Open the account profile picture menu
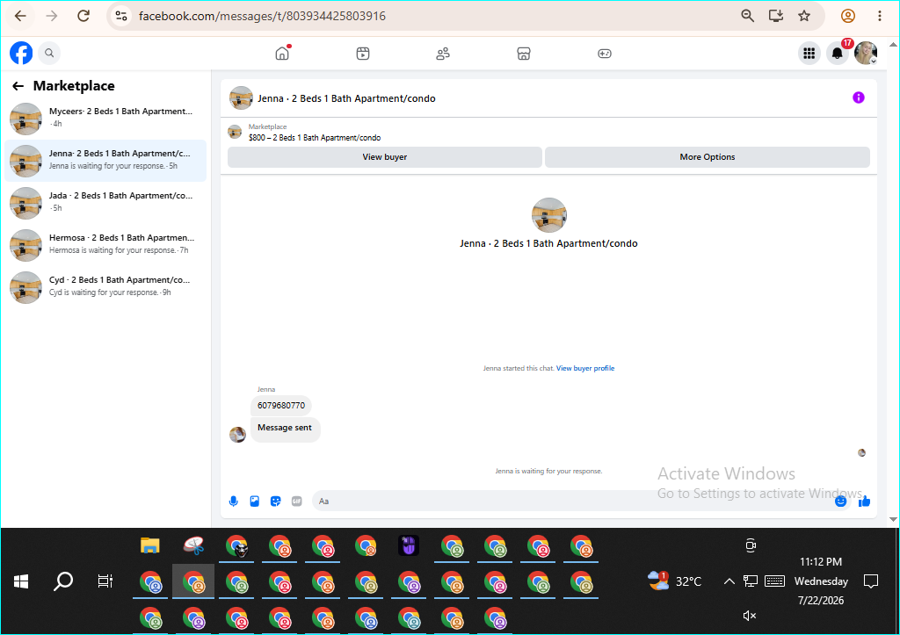The height and width of the screenshot is (635, 900). [x=866, y=54]
